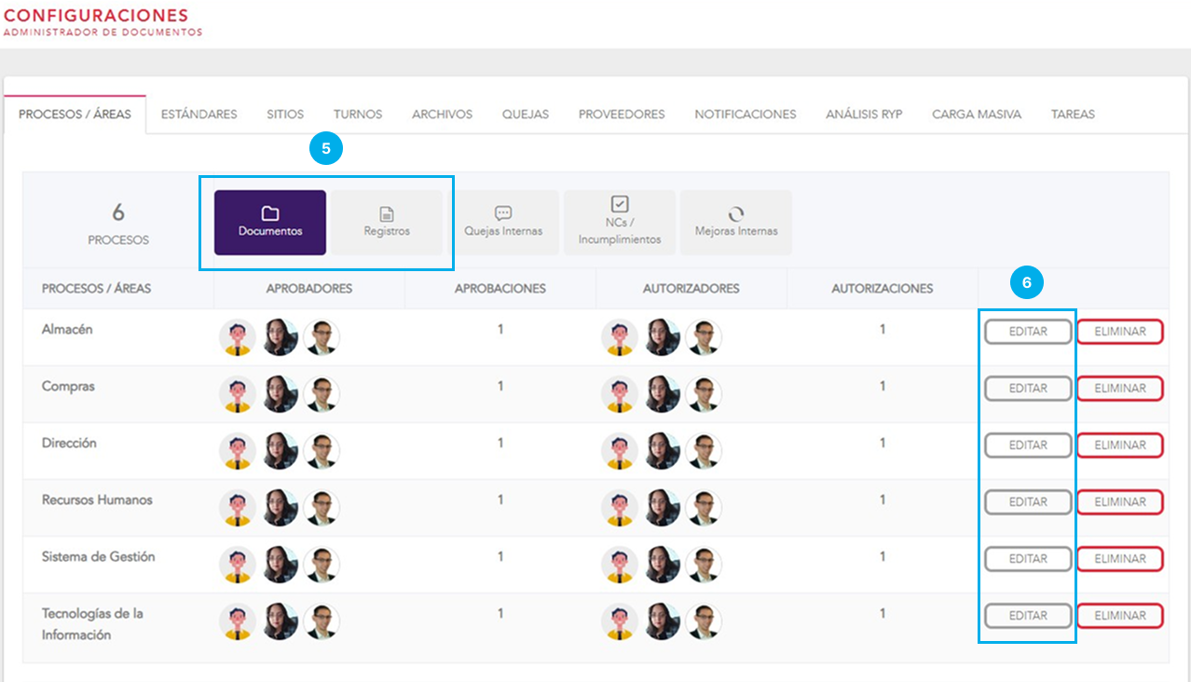This screenshot has width=1191, height=682.
Task: Switch to the Estándares tab
Action: tap(198, 115)
